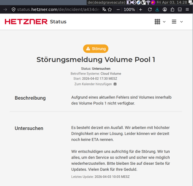This screenshot has height=186, width=193.
Task: Click music note tray icon
Action: [138, 2]
